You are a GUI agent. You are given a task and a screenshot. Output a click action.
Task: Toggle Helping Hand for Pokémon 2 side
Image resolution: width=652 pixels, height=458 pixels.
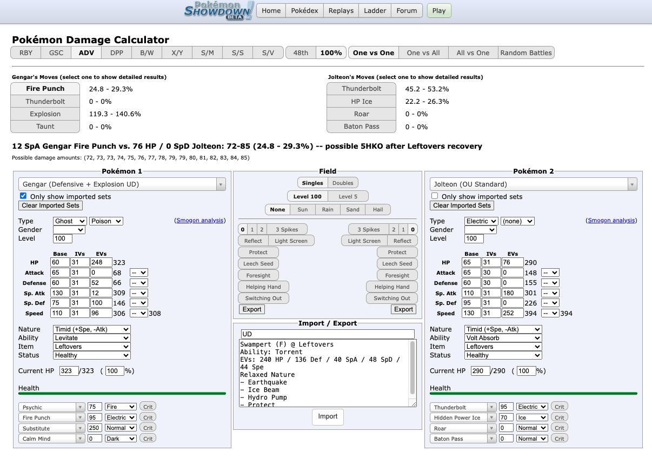[392, 287]
